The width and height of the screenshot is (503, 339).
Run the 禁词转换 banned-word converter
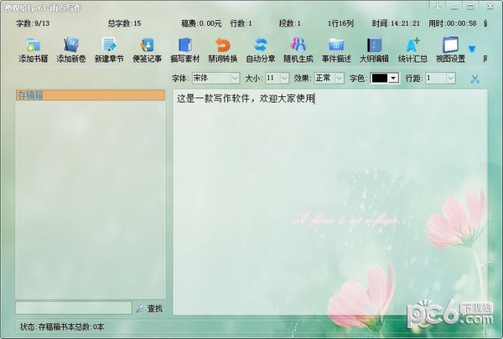click(x=223, y=50)
